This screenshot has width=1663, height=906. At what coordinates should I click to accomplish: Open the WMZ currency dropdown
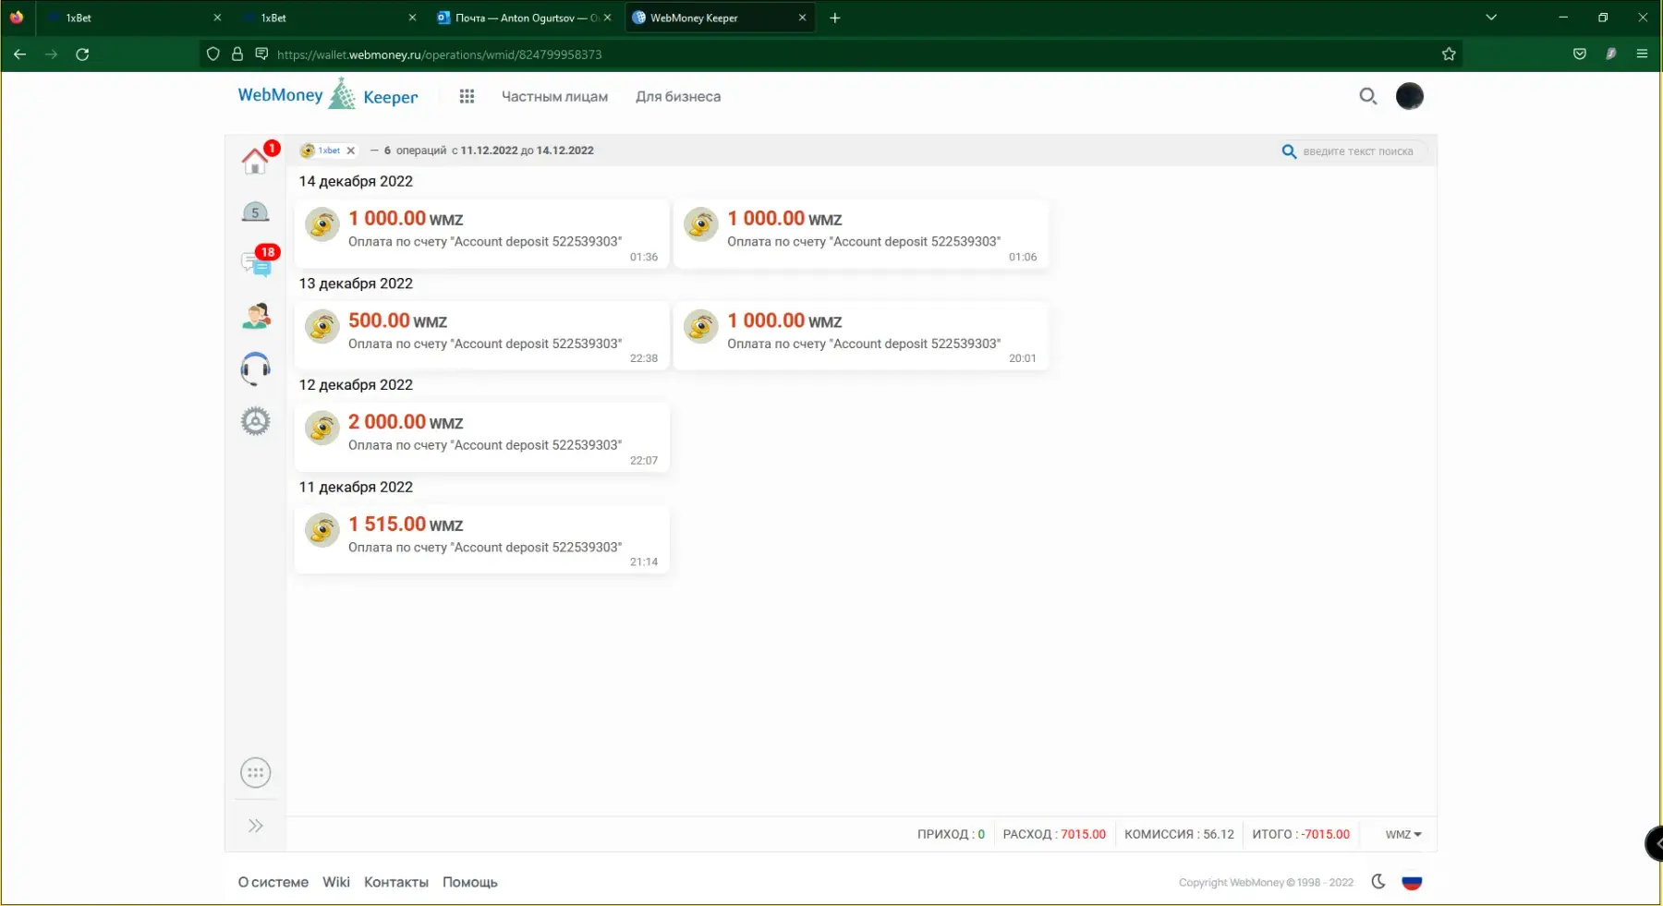click(x=1402, y=834)
